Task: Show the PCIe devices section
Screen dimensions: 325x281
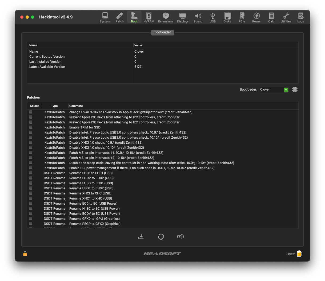Action: click(242, 18)
